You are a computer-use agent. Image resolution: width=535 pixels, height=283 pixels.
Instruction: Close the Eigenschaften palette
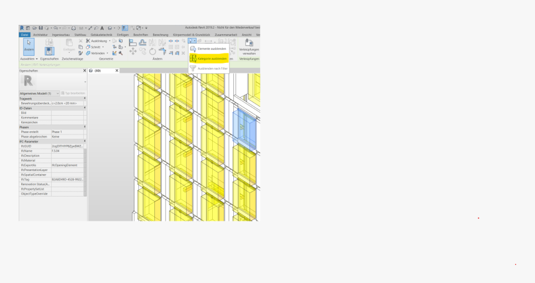[x=85, y=70]
